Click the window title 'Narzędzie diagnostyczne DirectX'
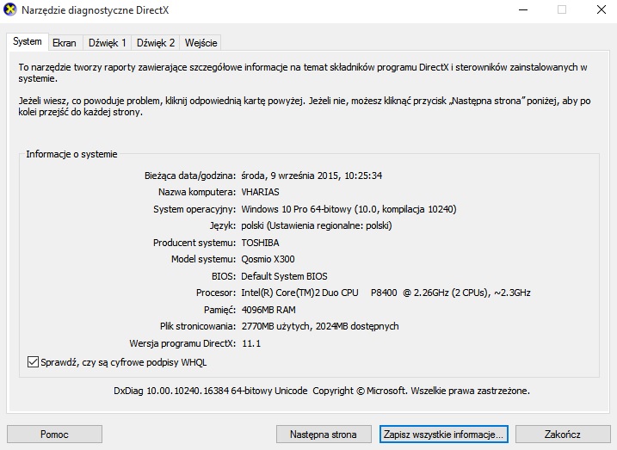The height and width of the screenshot is (450, 617). click(96, 10)
